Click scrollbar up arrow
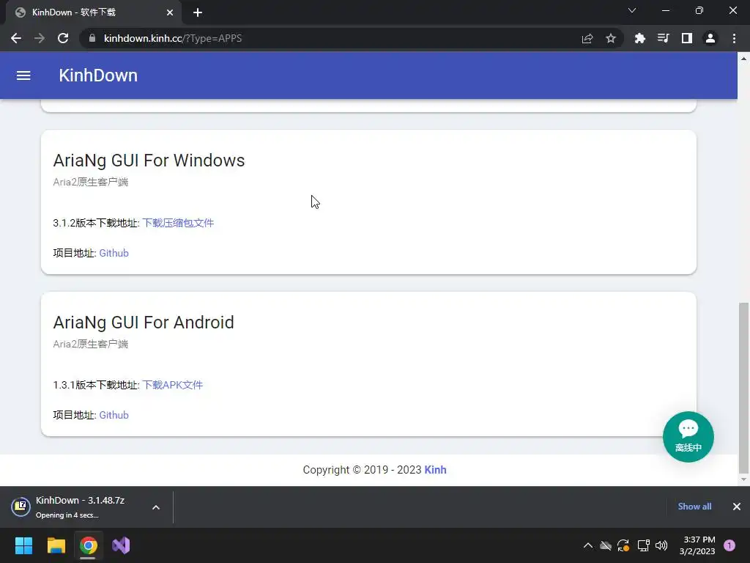750x563 pixels. point(743,59)
